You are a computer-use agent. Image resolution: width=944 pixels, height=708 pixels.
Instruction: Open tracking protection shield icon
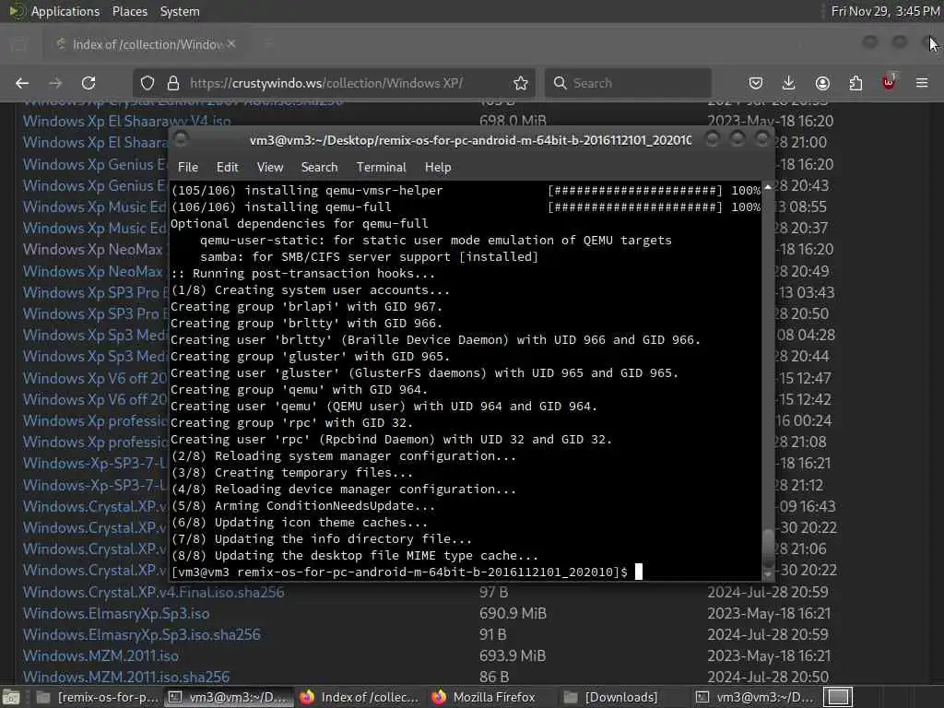[147, 83]
